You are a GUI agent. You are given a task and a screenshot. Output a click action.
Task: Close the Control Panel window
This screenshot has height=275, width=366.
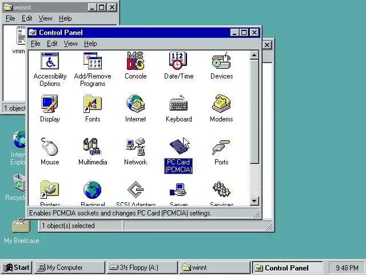(254, 33)
